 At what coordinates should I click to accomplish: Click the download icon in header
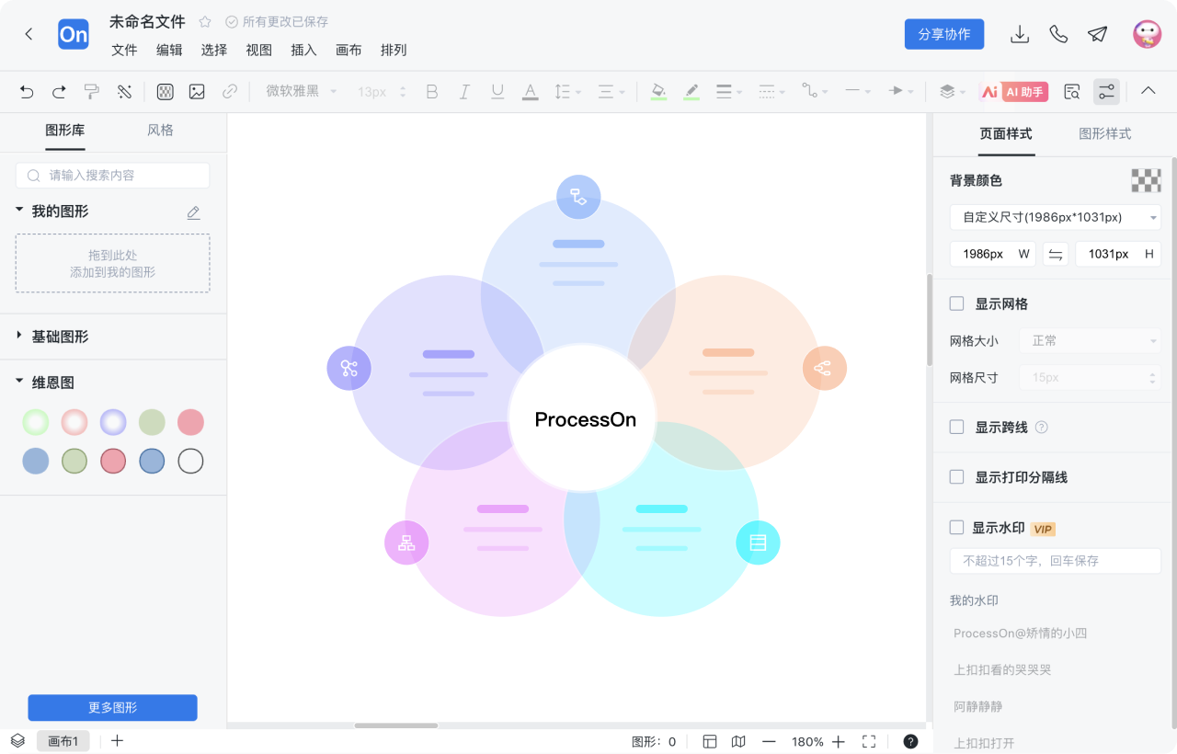1019,34
